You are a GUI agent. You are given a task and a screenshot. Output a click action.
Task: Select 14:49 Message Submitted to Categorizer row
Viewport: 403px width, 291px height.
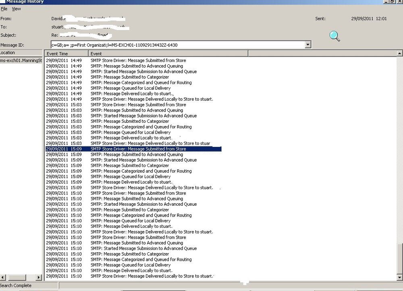point(108,77)
